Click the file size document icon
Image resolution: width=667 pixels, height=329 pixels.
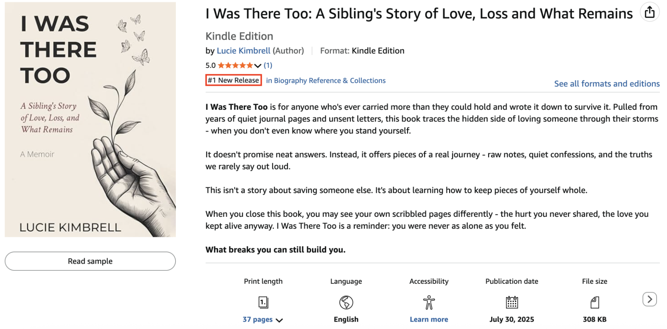coord(595,302)
